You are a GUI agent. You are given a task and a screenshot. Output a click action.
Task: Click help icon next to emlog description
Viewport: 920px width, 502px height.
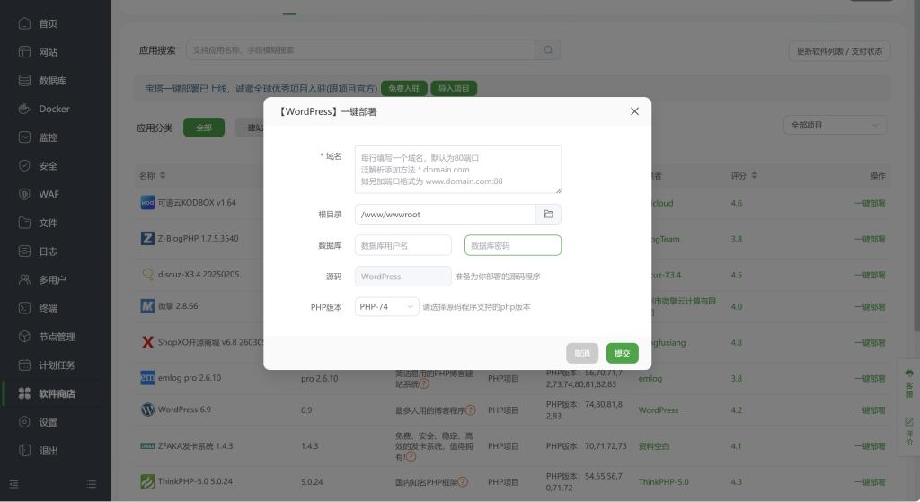click(423, 383)
